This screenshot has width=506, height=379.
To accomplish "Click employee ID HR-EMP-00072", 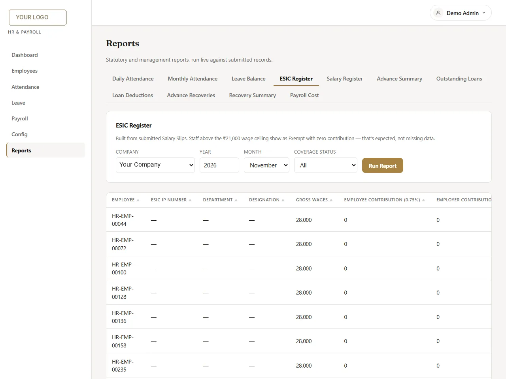I will coord(123,244).
